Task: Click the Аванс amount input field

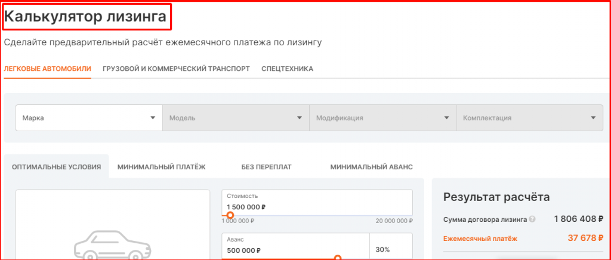Action: 295,250
